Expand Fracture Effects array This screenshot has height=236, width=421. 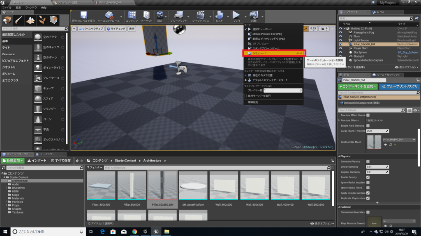click(x=339, y=120)
